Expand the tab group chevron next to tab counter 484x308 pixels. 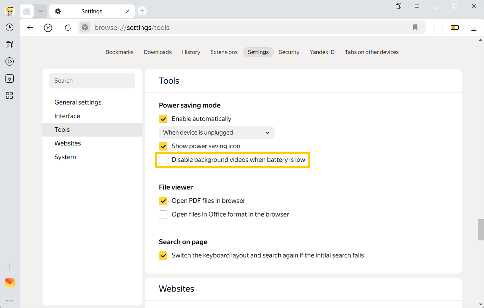click(x=40, y=11)
